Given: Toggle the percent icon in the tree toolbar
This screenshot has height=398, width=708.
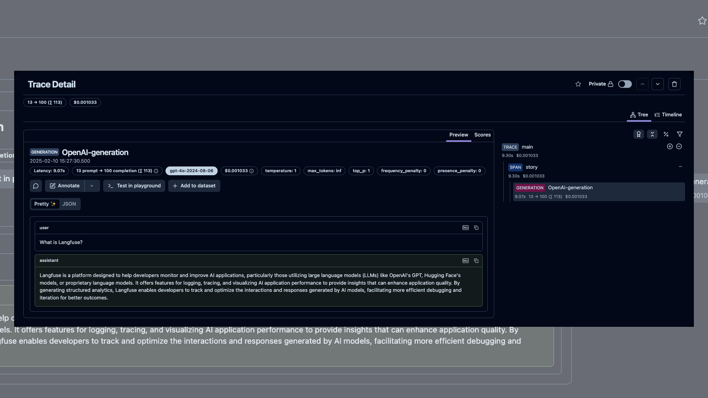Looking at the screenshot, I should (x=666, y=134).
